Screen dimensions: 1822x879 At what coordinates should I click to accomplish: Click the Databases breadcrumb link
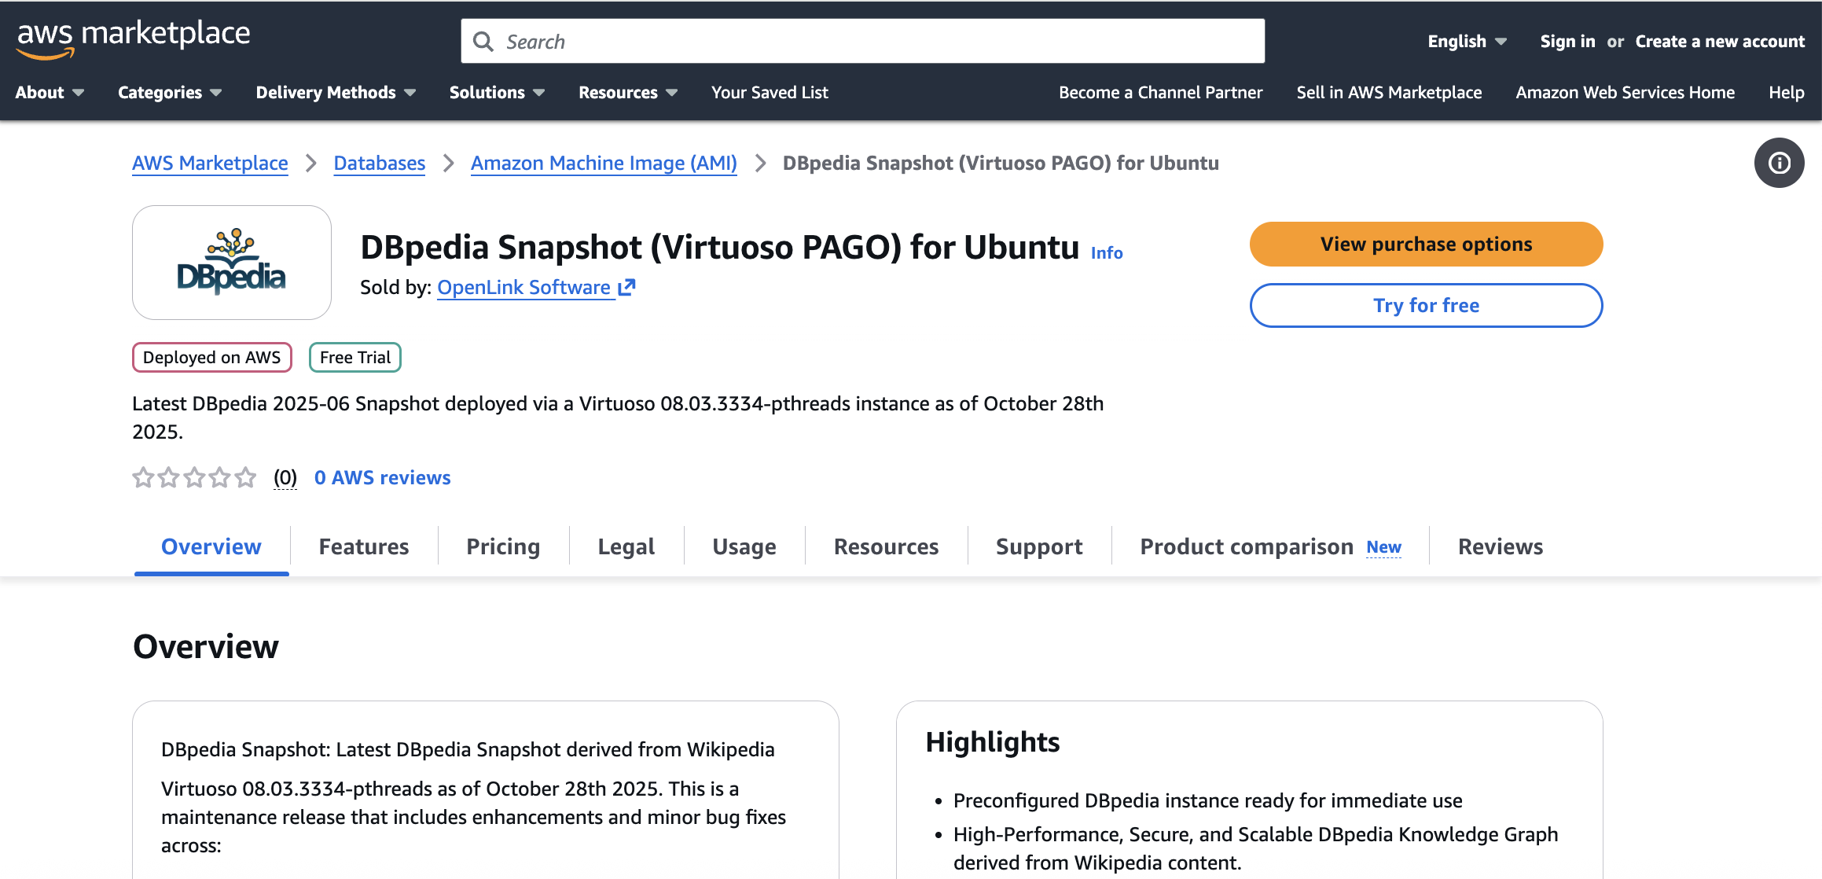[379, 164]
